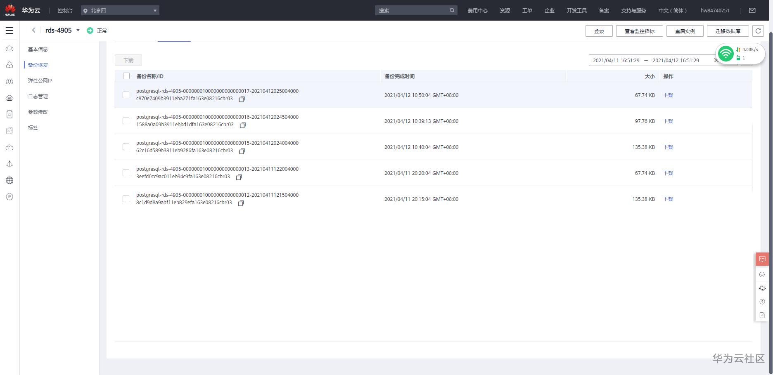Download the 20:15:04 backup via 下载 link
The width and height of the screenshot is (773, 375).
click(668, 199)
